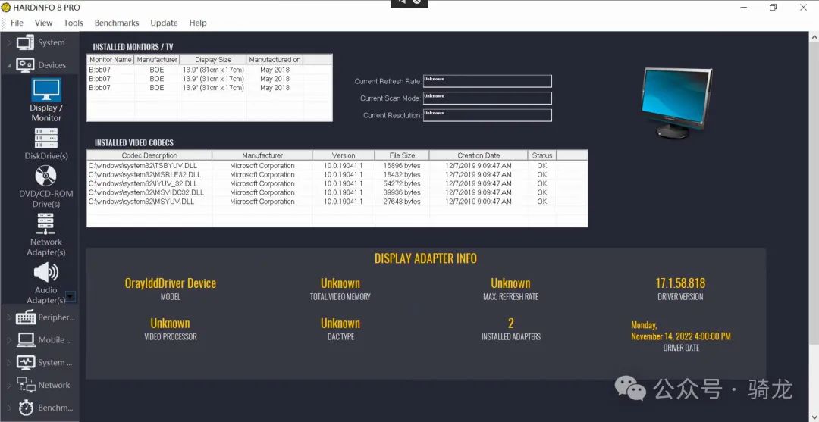Click the codec Status column header
The width and height of the screenshot is (819, 422).
pos(542,155)
